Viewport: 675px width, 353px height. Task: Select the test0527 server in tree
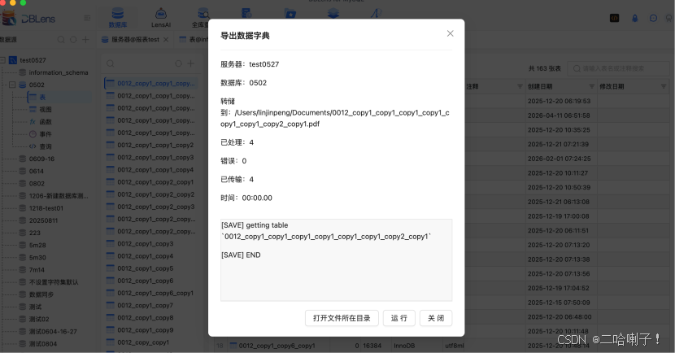[33, 60]
